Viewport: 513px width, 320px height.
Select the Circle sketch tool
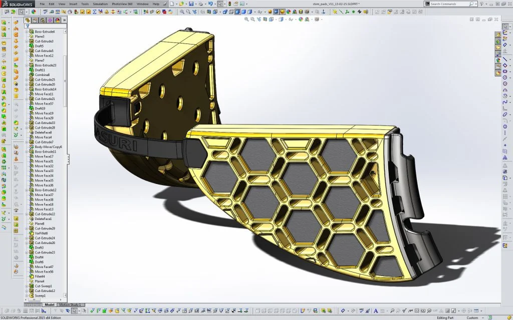504,76
